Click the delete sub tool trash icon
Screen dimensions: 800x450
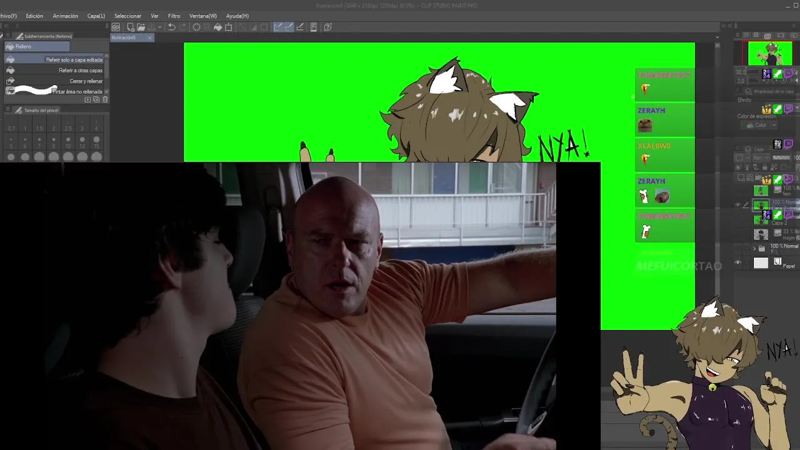105,99
